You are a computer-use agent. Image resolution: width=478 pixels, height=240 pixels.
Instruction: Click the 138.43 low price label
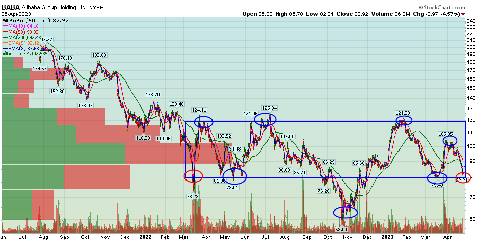click(x=86, y=105)
